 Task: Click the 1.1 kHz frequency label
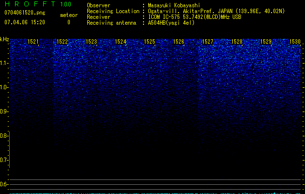pos(4,63)
